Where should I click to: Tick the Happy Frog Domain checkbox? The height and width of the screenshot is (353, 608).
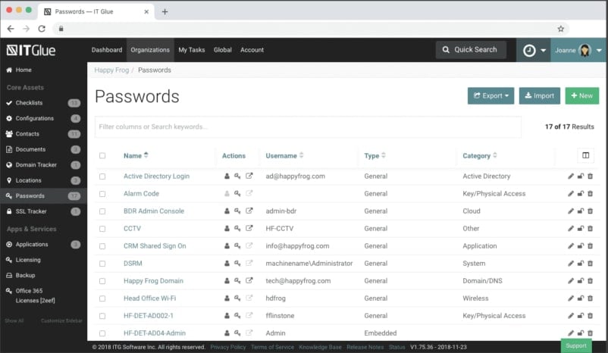102,281
